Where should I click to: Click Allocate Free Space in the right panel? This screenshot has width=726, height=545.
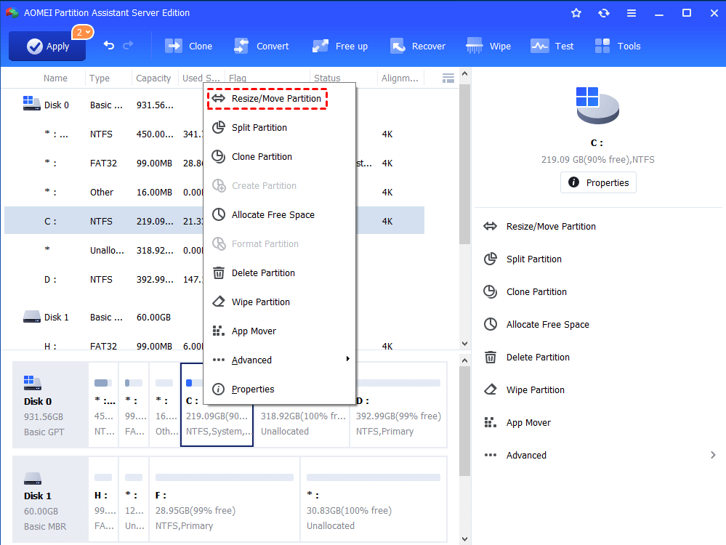pyautogui.click(x=548, y=325)
